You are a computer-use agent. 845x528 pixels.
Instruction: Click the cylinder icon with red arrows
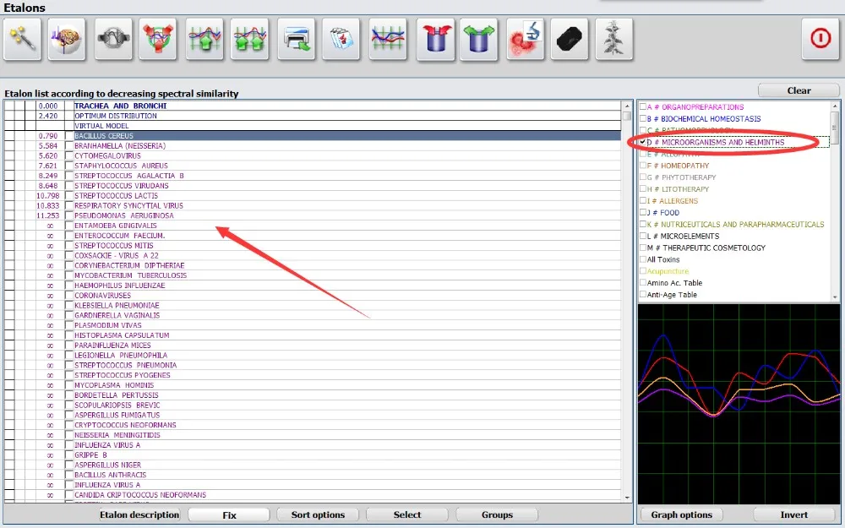[435, 40]
